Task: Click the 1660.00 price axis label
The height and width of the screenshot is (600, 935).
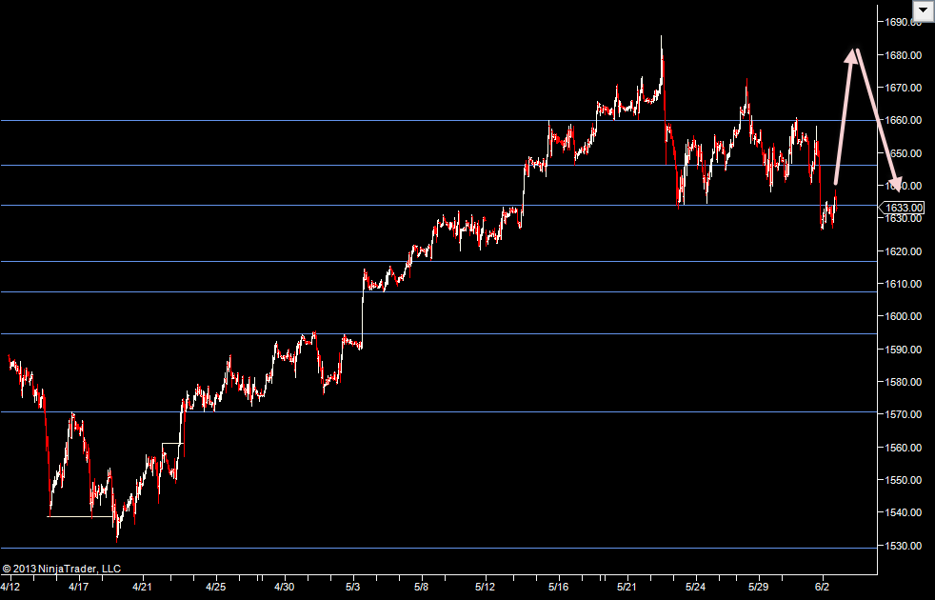Action: 903,120
